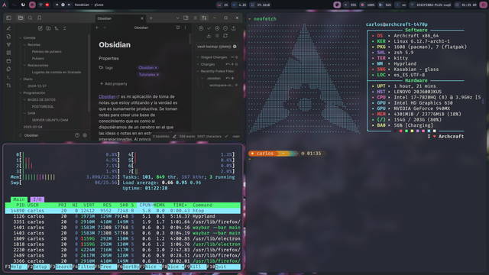
Task: Switch to htop I/O tab
Action: pos(37,199)
